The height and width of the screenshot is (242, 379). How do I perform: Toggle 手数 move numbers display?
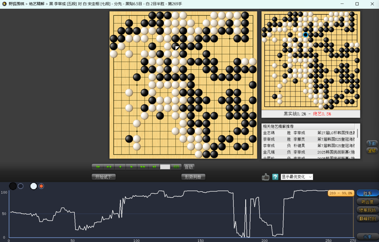(372, 143)
